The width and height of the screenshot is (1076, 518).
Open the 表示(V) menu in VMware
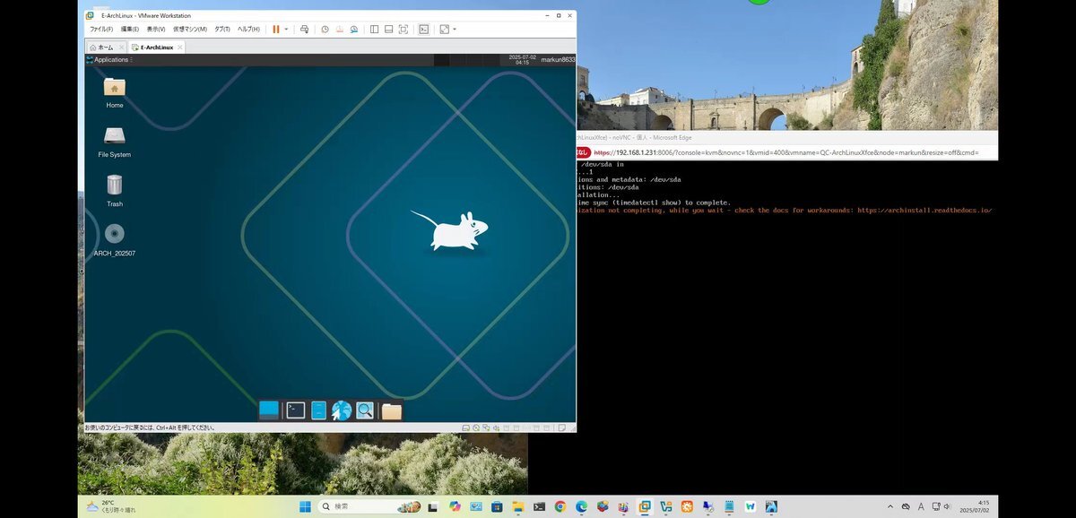pyautogui.click(x=156, y=30)
